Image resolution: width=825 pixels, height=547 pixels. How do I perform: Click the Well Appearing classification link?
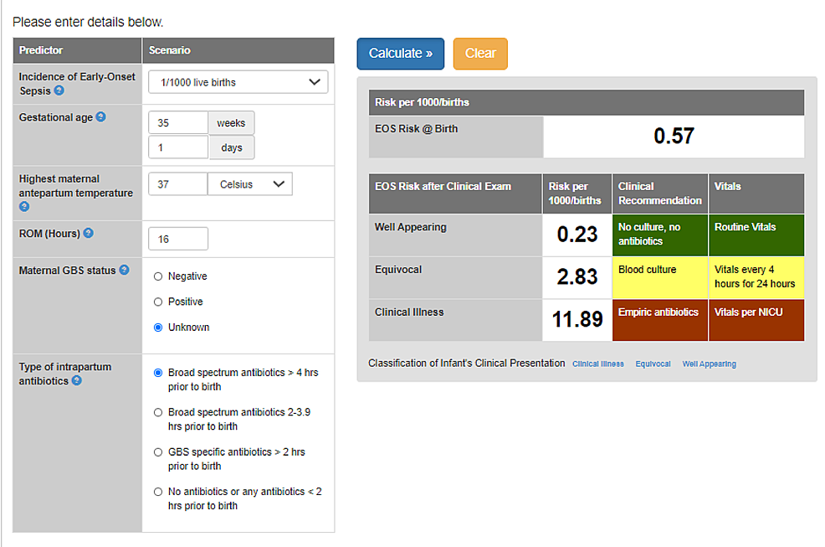coord(709,364)
